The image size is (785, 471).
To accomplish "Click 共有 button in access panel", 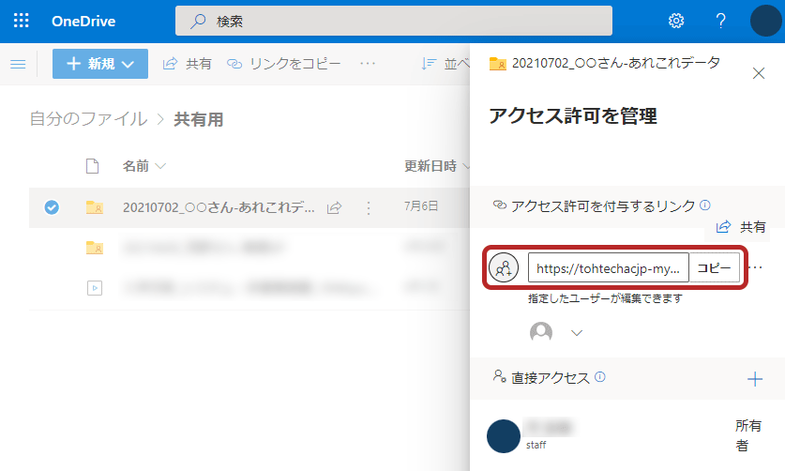I will (x=741, y=227).
